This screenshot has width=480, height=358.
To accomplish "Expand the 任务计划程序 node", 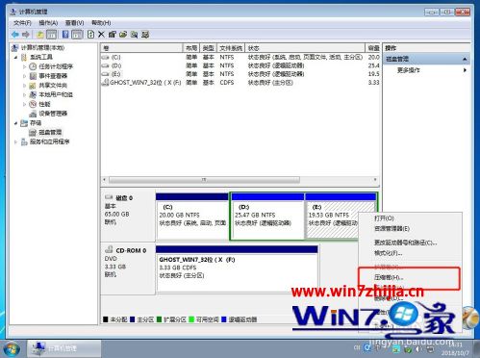I will click(x=24, y=66).
